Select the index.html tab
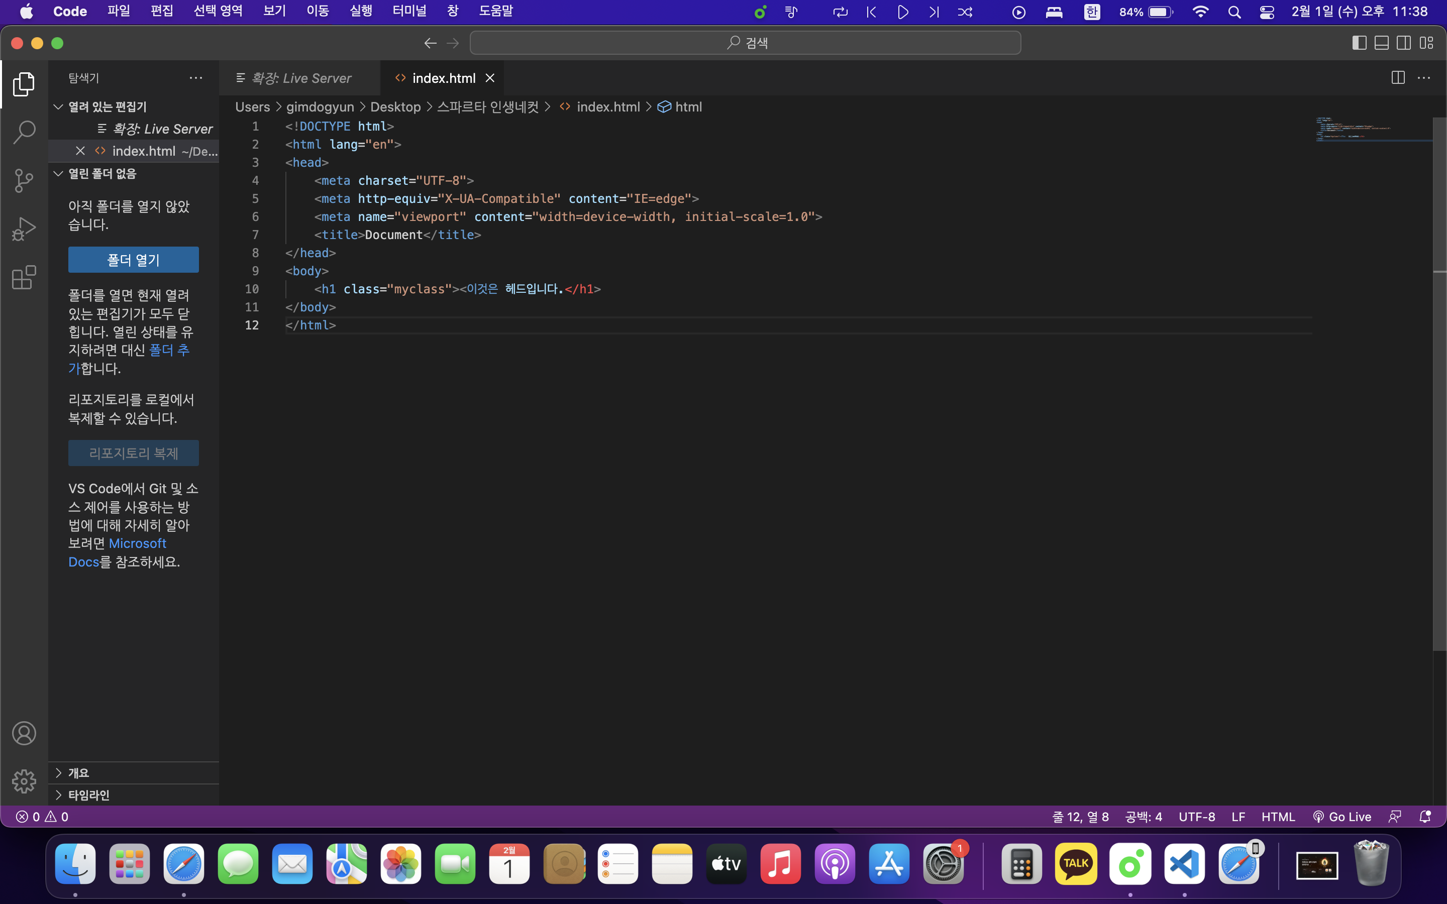The width and height of the screenshot is (1447, 904). tap(444, 78)
